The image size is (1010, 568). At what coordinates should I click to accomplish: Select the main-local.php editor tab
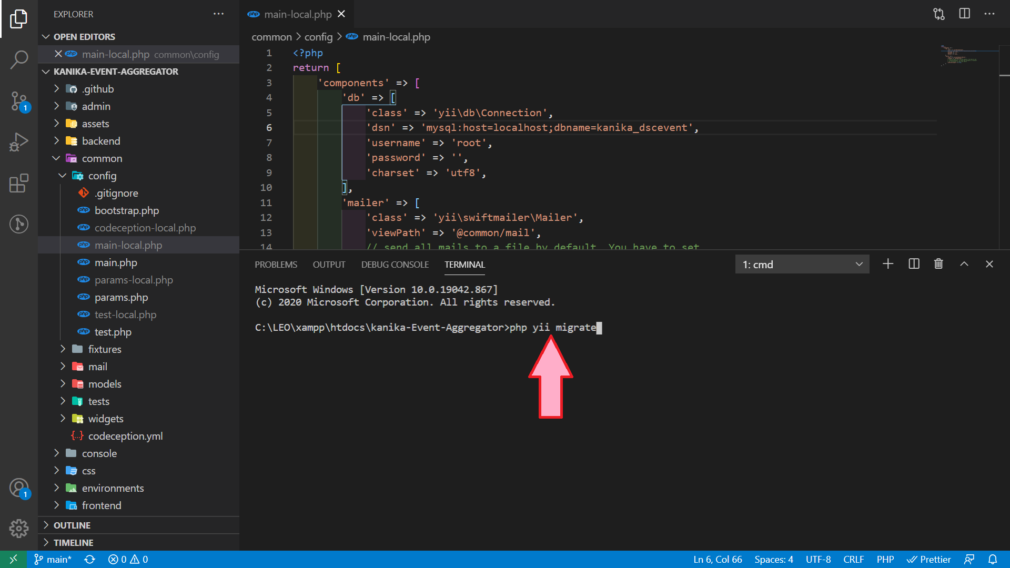point(298,14)
